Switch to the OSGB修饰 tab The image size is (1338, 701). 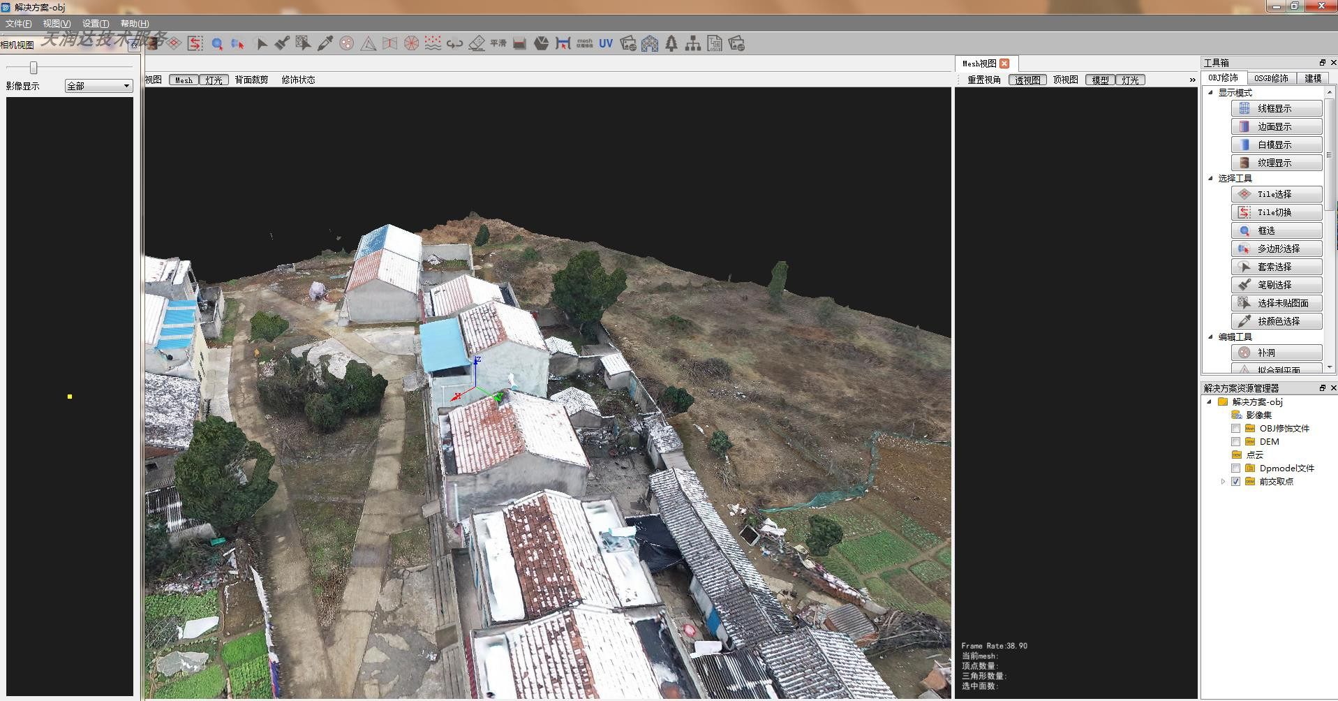pyautogui.click(x=1270, y=78)
